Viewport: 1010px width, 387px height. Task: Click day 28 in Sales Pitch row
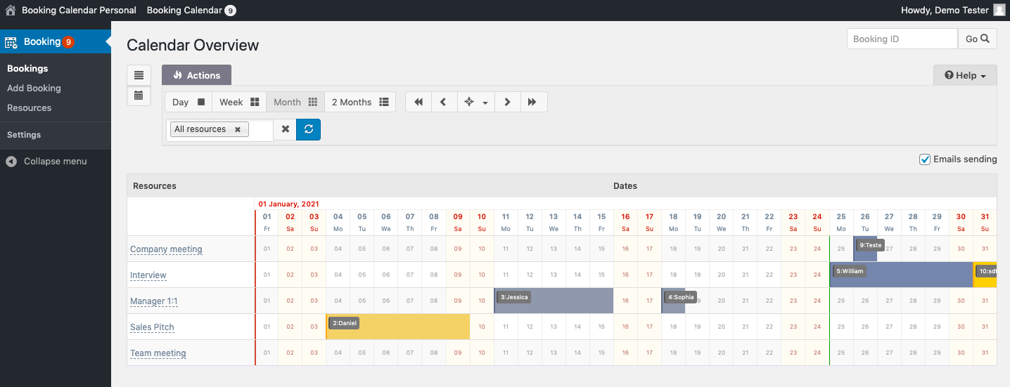tap(913, 327)
